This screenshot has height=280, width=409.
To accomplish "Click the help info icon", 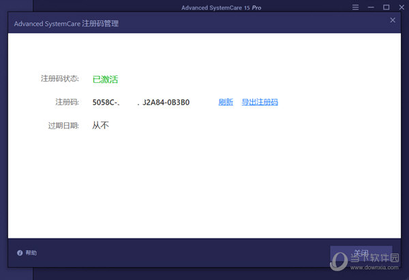I will pyautogui.click(x=20, y=253).
